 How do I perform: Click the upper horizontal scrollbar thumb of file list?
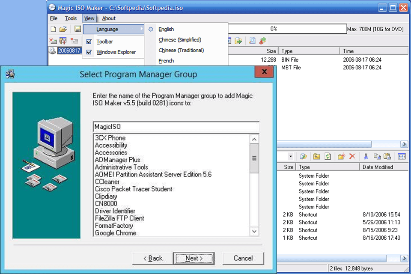(324, 144)
